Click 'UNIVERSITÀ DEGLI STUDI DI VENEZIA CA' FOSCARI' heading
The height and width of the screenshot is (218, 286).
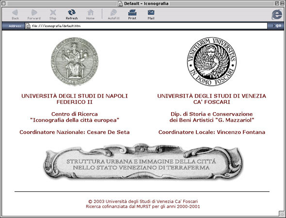pyautogui.click(x=212, y=99)
